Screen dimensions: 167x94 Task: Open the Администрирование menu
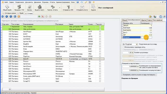point(63,2)
